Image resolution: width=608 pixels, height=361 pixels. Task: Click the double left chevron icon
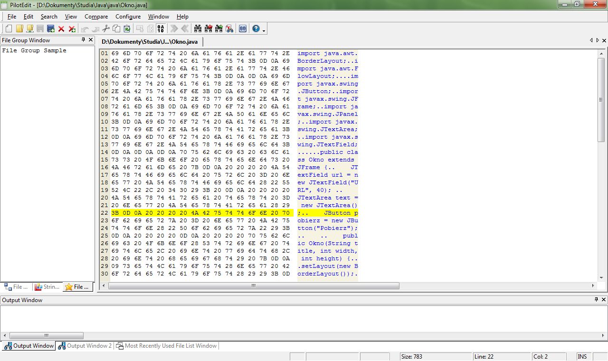(x=185, y=29)
